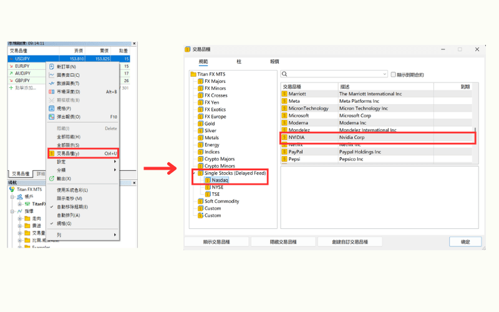Uncheck 網格(G) grid option
The height and width of the screenshot is (312, 499).
(x=83, y=223)
